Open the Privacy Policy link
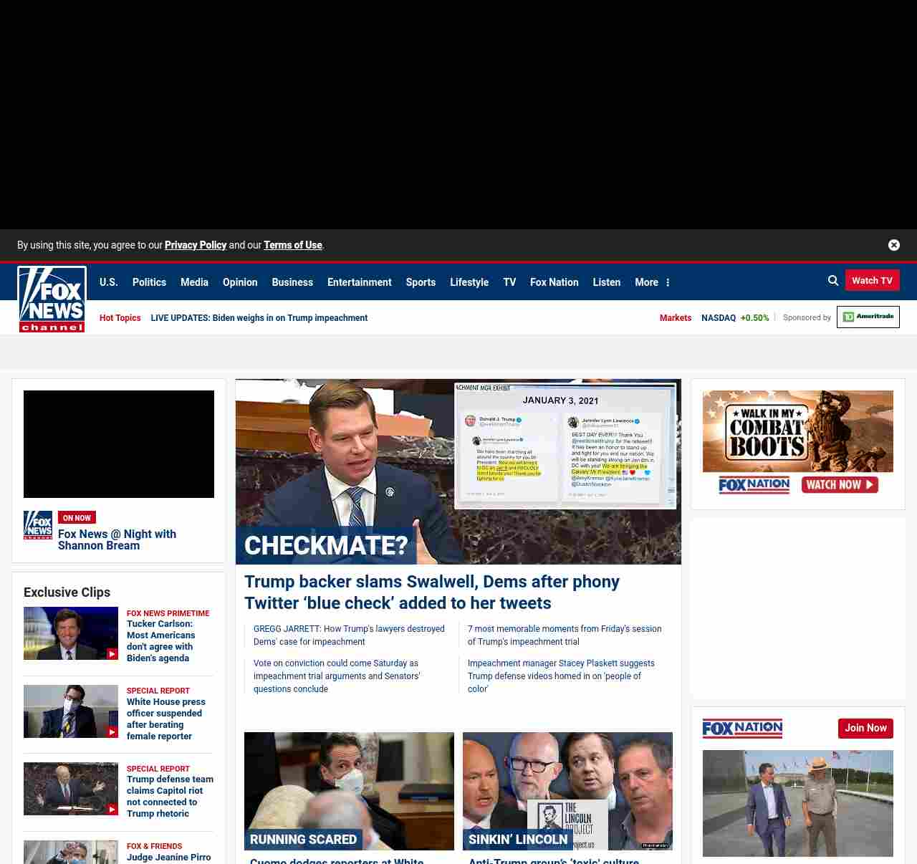 [196, 245]
